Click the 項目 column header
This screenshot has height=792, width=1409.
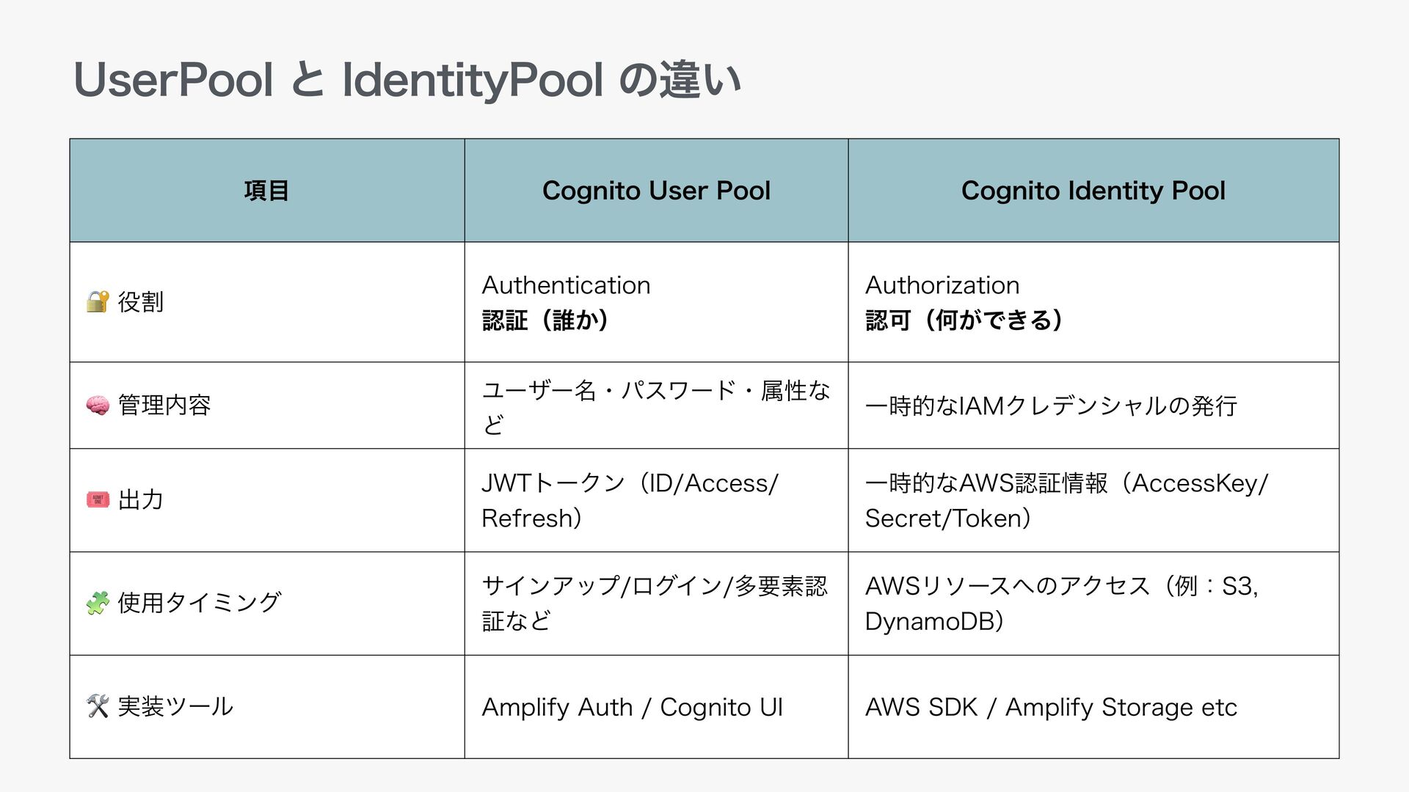[266, 191]
